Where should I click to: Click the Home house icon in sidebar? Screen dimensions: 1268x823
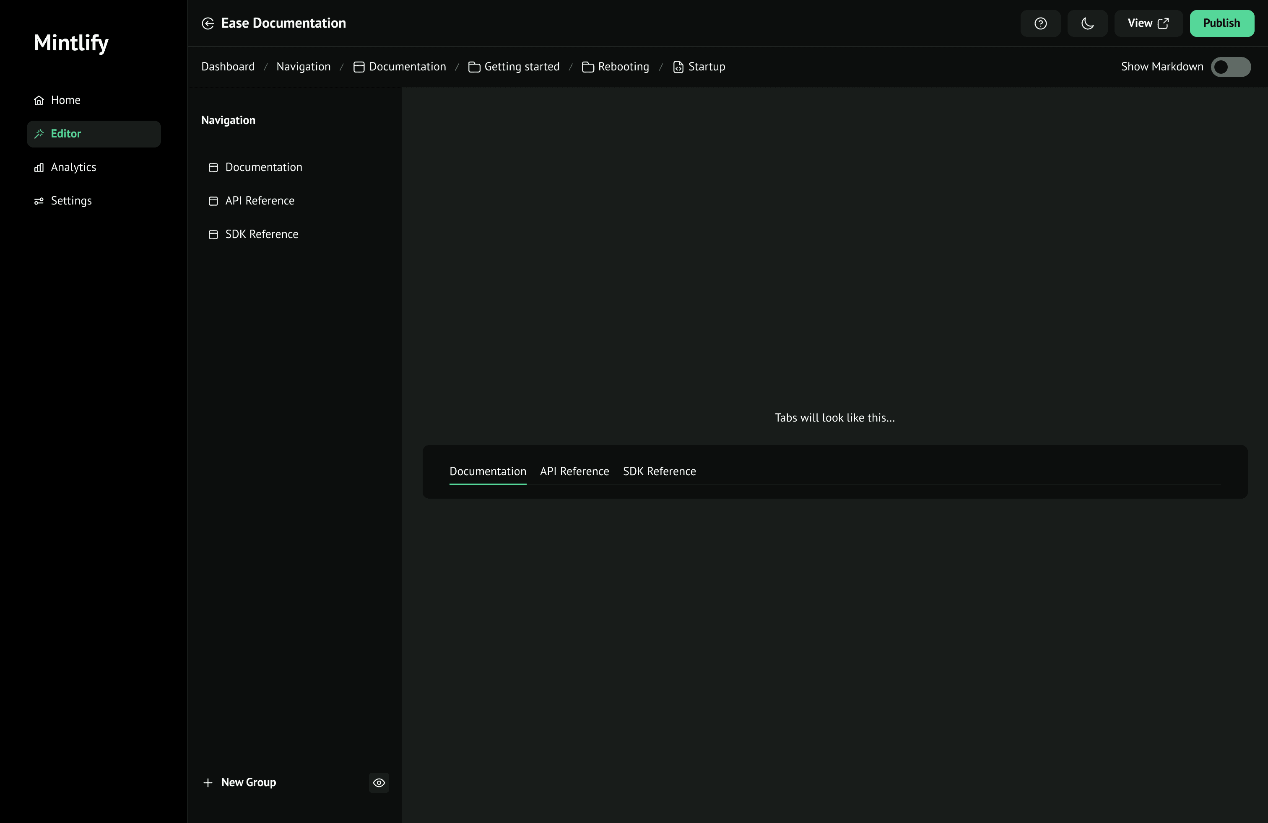pyautogui.click(x=39, y=101)
